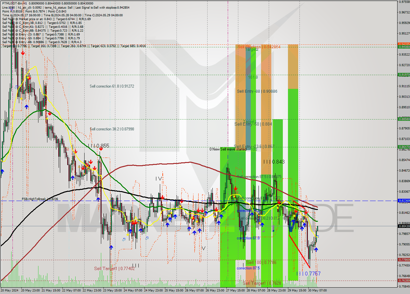Click the '25 May 15:00' time label
Image resolution: width=410 pixels, height=294 pixels.
(x=174, y=290)
